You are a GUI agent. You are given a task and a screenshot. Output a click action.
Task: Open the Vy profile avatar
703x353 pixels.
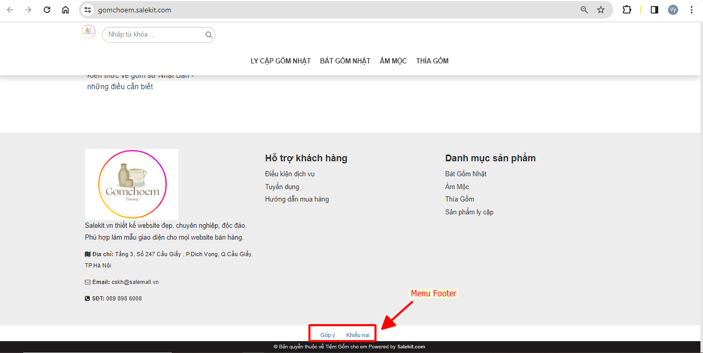[x=673, y=10]
